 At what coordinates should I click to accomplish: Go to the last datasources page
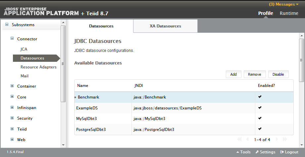pos(285,139)
